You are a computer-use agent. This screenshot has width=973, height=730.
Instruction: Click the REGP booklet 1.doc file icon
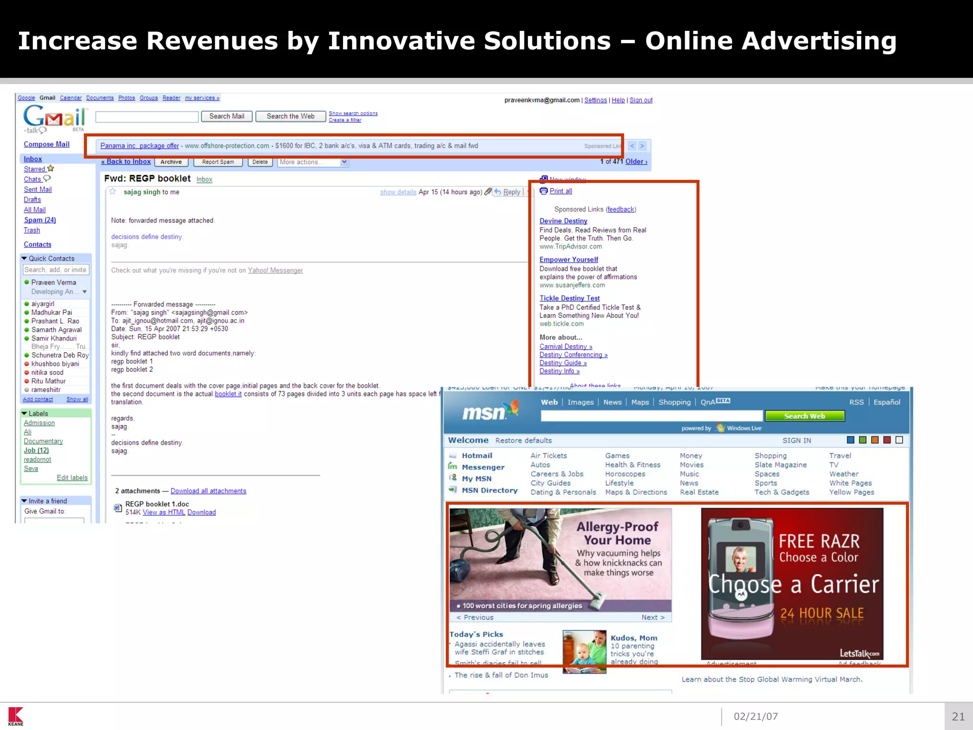coord(118,508)
